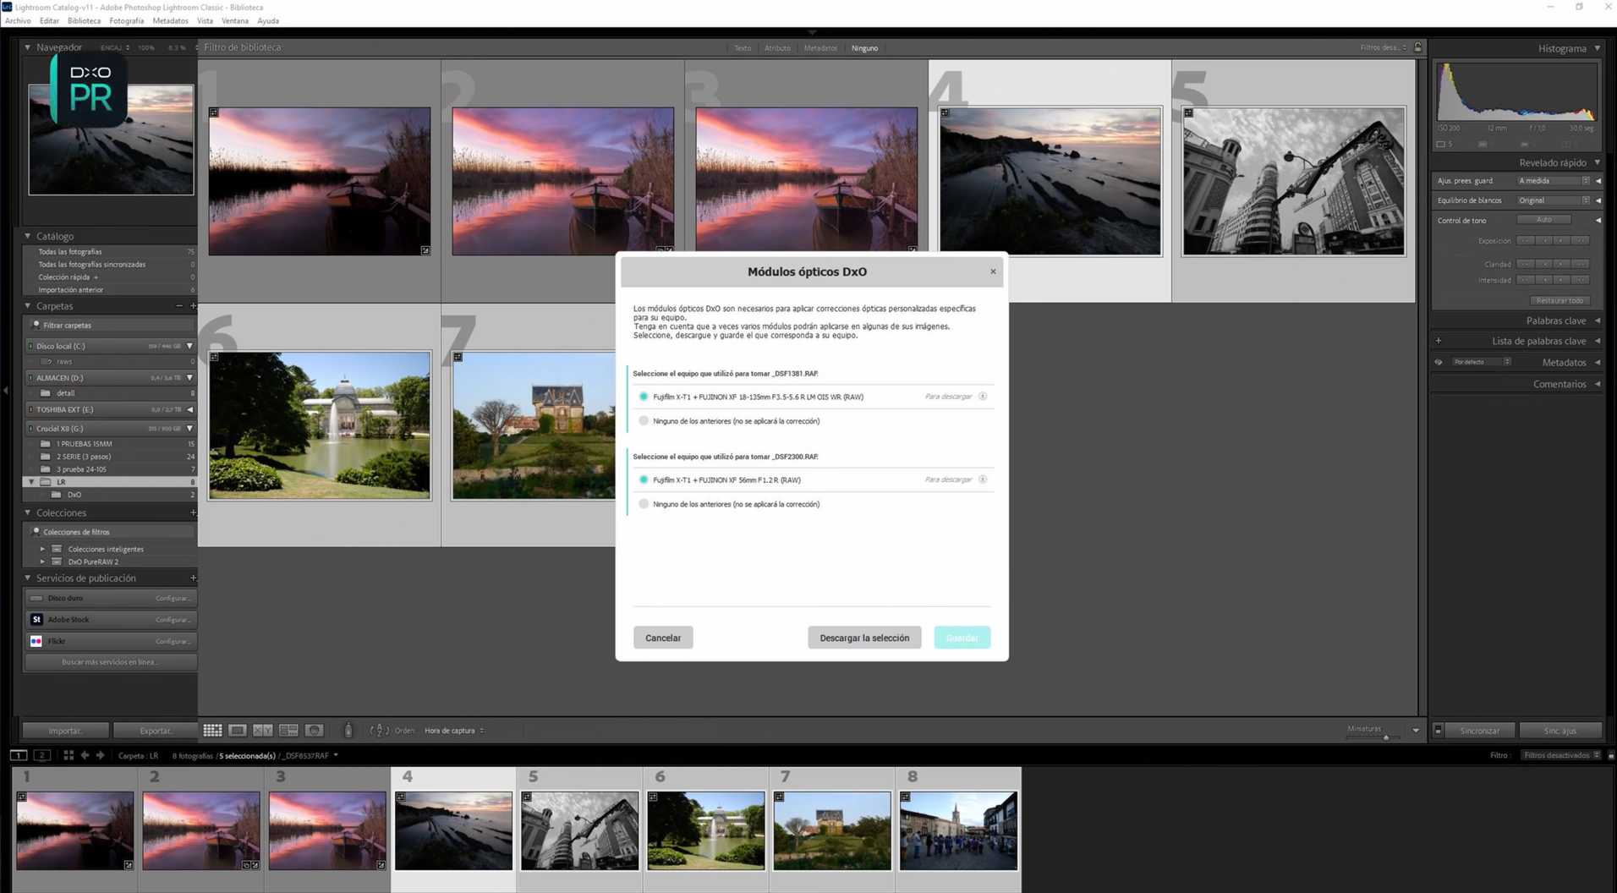Image resolution: width=1617 pixels, height=893 pixels.
Task: Increase Exposición with single right arrow
Action: 1562,241
